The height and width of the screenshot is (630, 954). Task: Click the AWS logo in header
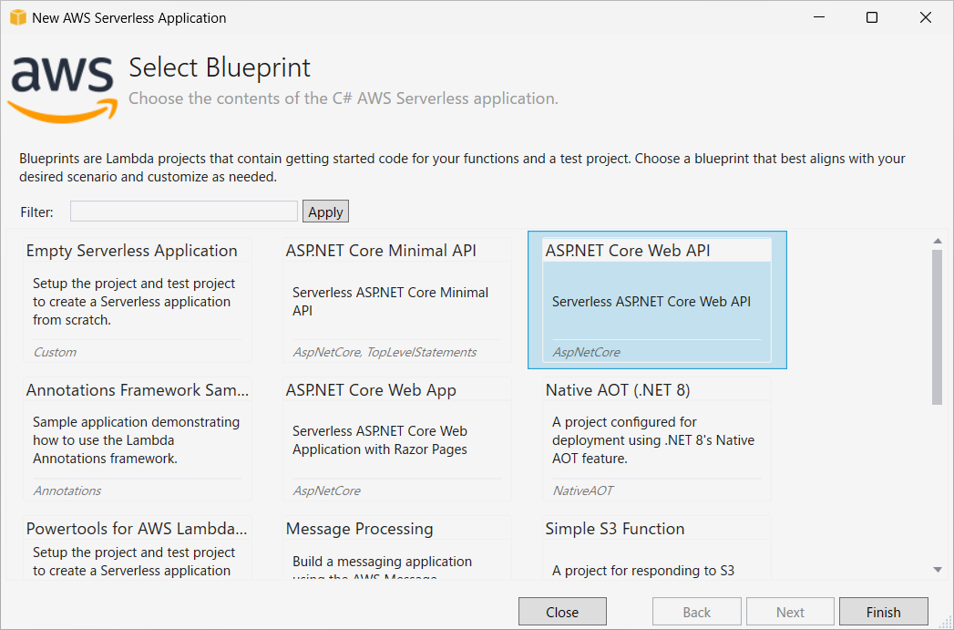pos(63,88)
